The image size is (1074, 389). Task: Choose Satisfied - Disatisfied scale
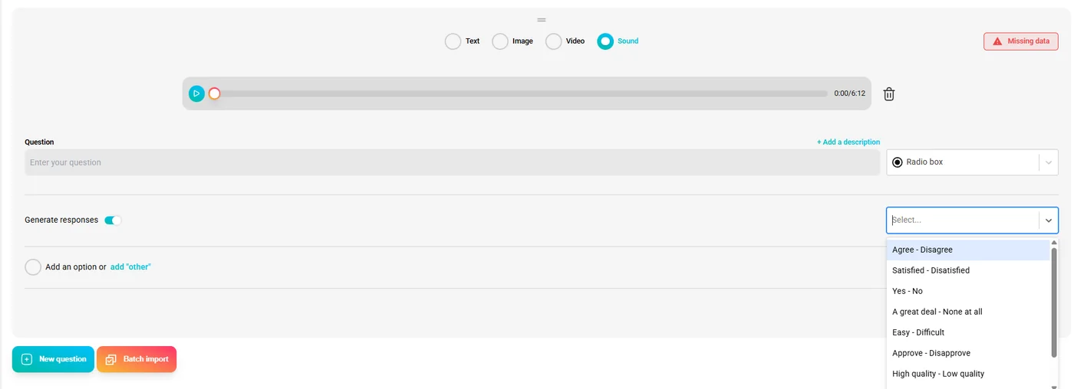tap(968, 270)
